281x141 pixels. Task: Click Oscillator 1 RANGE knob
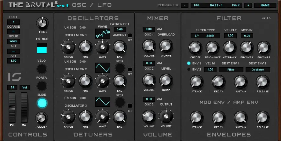click(68, 47)
